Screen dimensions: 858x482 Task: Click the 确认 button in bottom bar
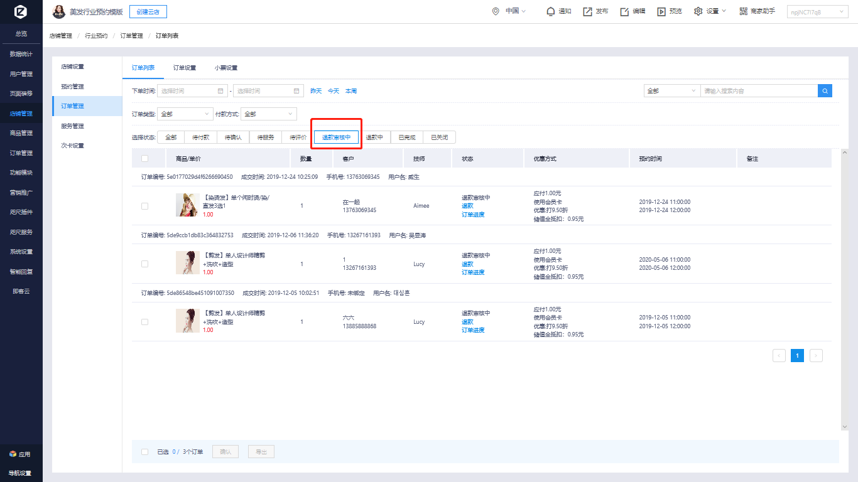(x=225, y=451)
